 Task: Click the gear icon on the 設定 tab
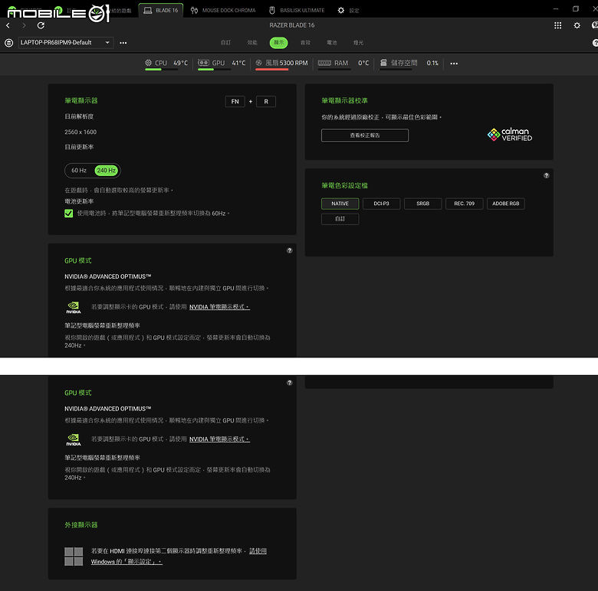coord(341,10)
